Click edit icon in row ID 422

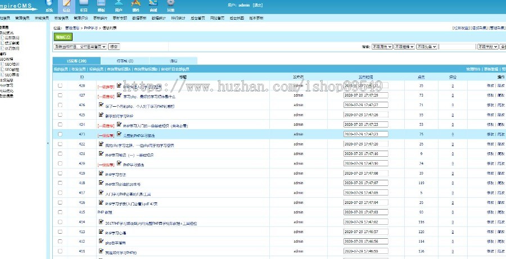[101, 144]
